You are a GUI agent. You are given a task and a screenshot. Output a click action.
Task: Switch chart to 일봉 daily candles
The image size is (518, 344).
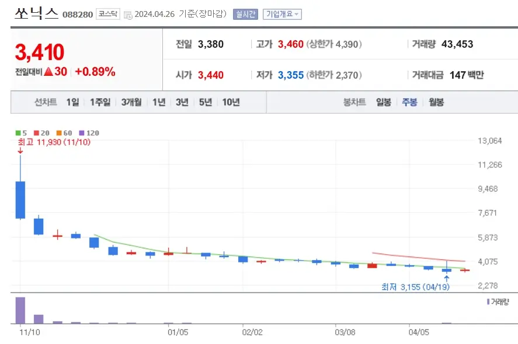click(383, 102)
